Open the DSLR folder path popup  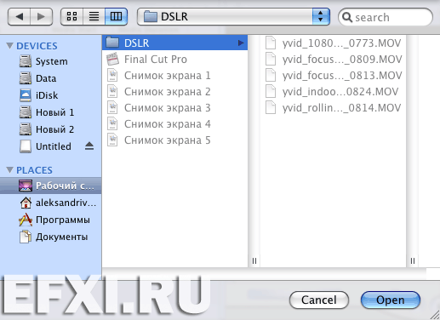[x=233, y=16]
